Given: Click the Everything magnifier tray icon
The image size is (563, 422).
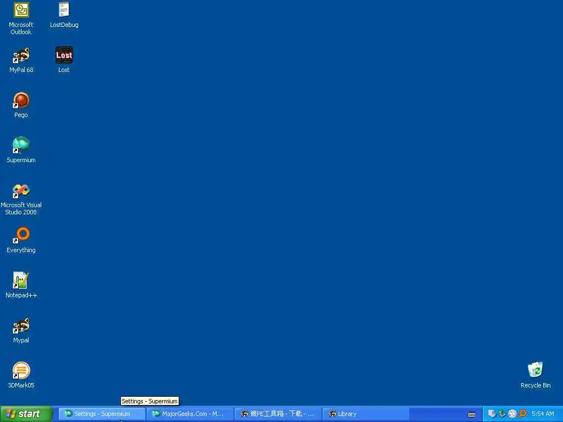Looking at the screenshot, I should point(523,414).
